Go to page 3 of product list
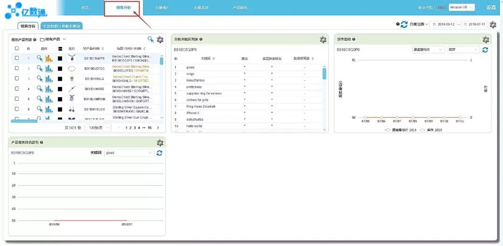The image size is (503, 246). pos(135,128)
